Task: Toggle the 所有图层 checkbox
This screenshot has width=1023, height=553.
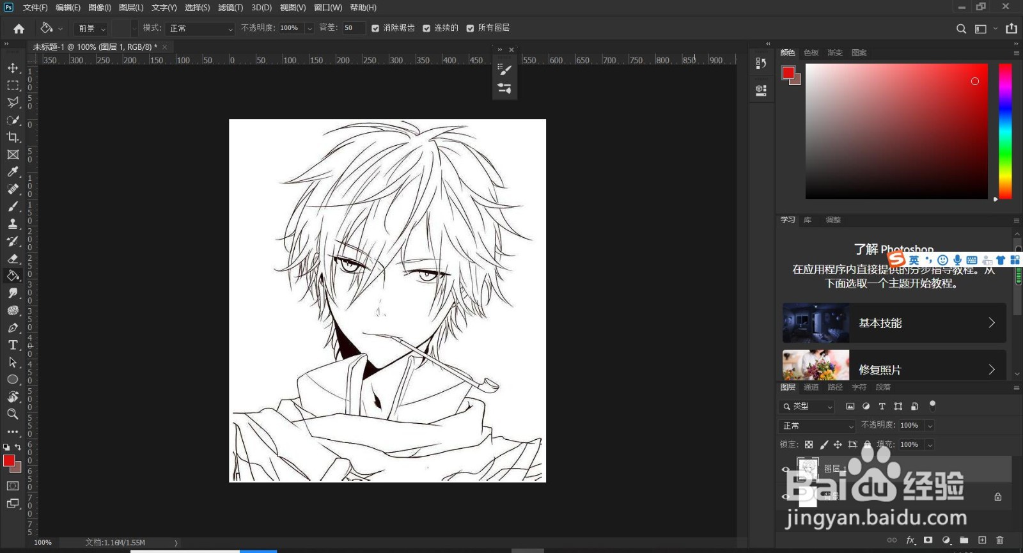Action: tap(470, 28)
